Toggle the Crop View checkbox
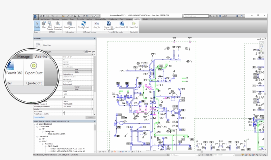This screenshot has width=271, height=160. [64, 112]
